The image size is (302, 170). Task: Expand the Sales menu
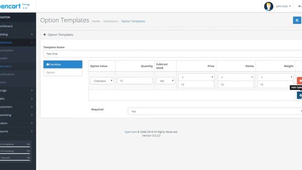click(x=18, y=99)
